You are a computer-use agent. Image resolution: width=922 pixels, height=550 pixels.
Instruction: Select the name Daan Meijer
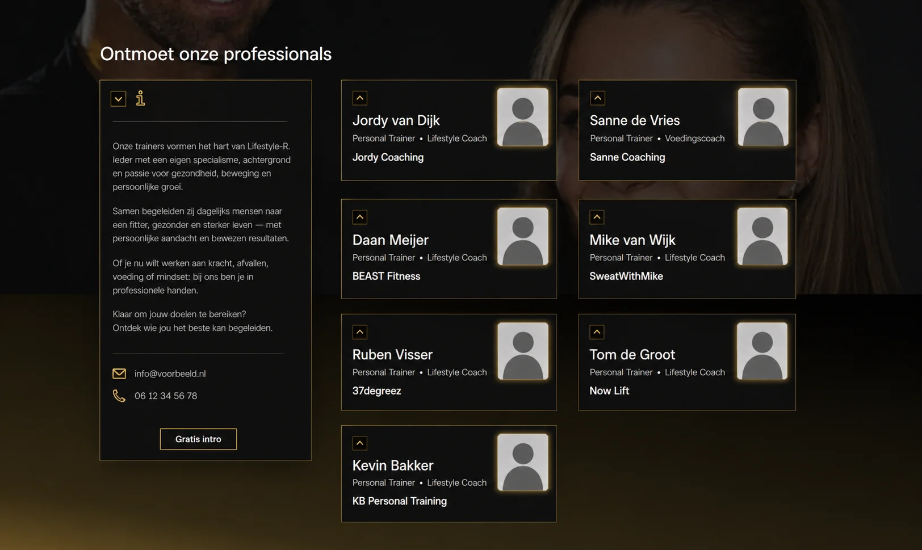[x=390, y=240]
